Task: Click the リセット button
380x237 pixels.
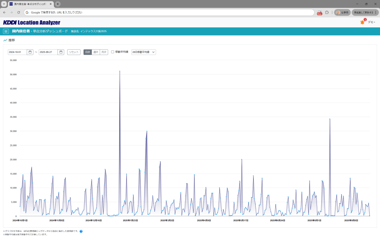Action: pos(74,52)
